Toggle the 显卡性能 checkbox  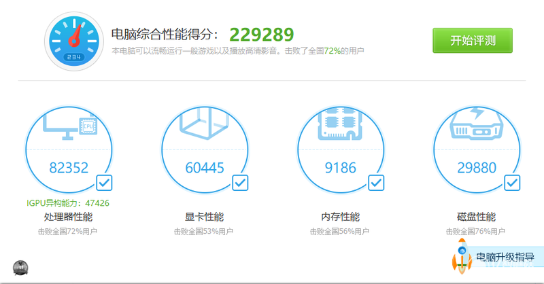pyautogui.click(x=240, y=183)
